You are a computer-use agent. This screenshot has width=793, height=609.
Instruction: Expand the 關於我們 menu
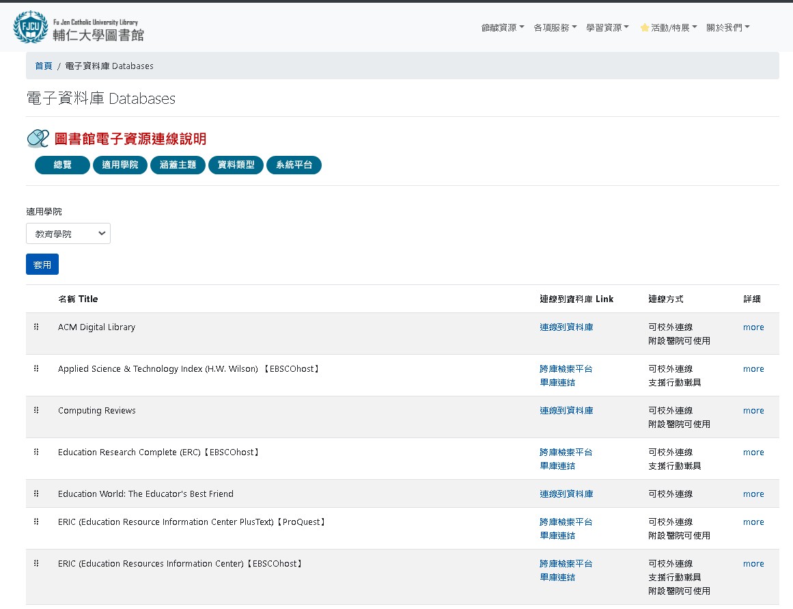728,28
